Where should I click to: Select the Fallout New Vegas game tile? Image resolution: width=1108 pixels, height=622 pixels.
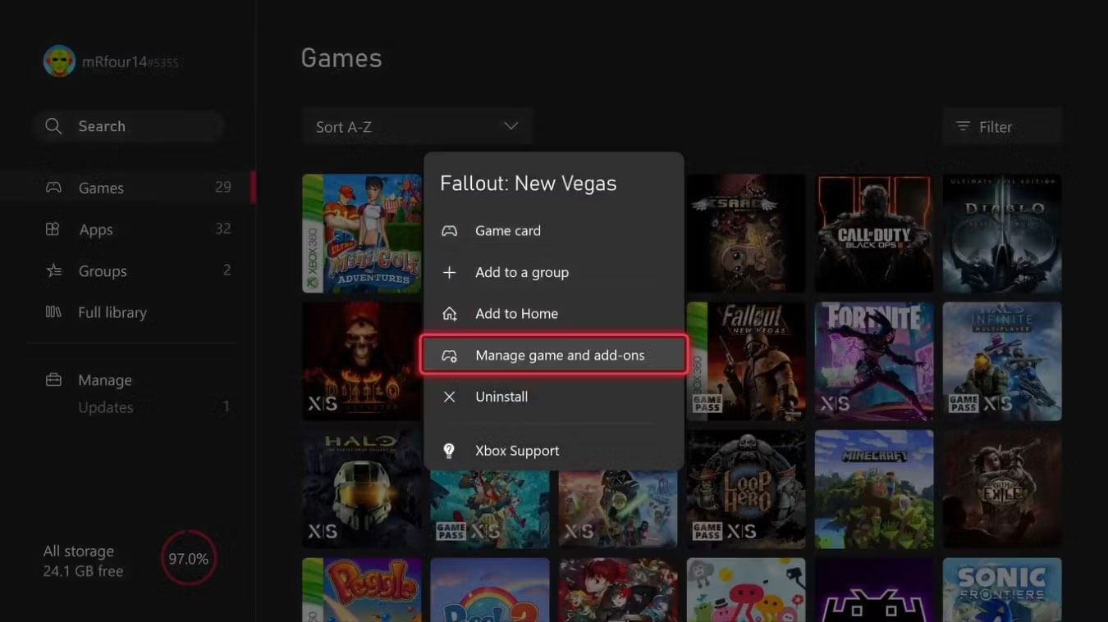pos(745,361)
